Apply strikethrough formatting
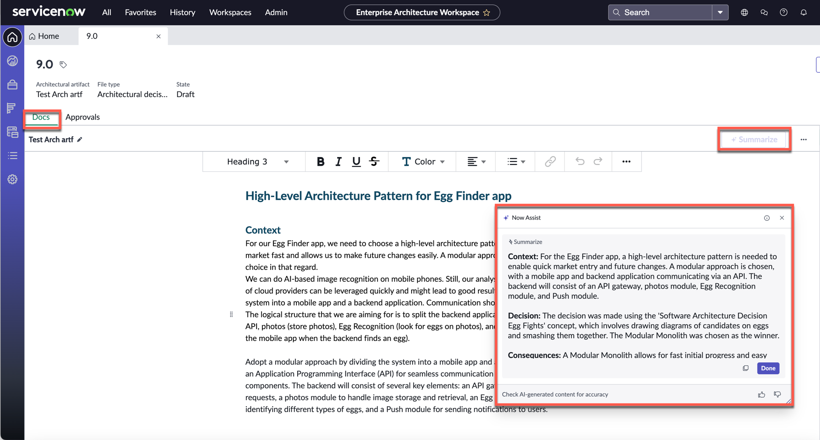This screenshot has height=440, width=820. point(374,162)
